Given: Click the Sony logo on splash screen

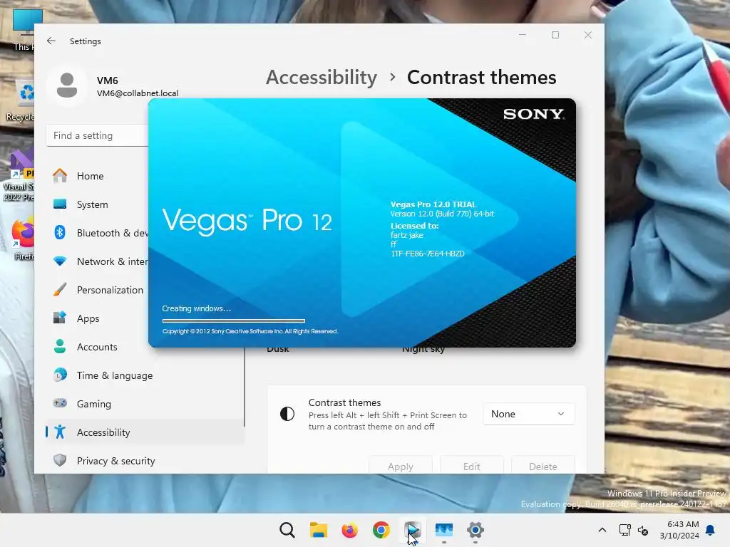Looking at the screenshot, I should pos(533,114).
